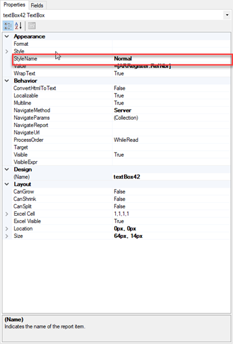233x344 pixels.
Task: Open the textBox42 object dropdown
Action: coord(227,15)
